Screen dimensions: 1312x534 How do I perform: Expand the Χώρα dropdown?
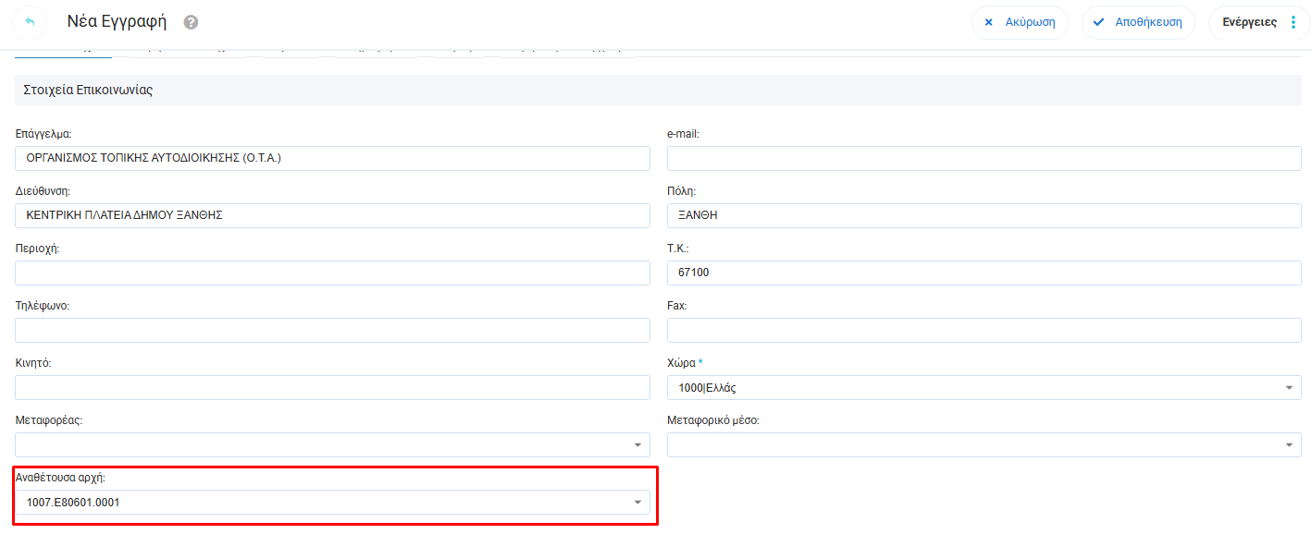1289,388
